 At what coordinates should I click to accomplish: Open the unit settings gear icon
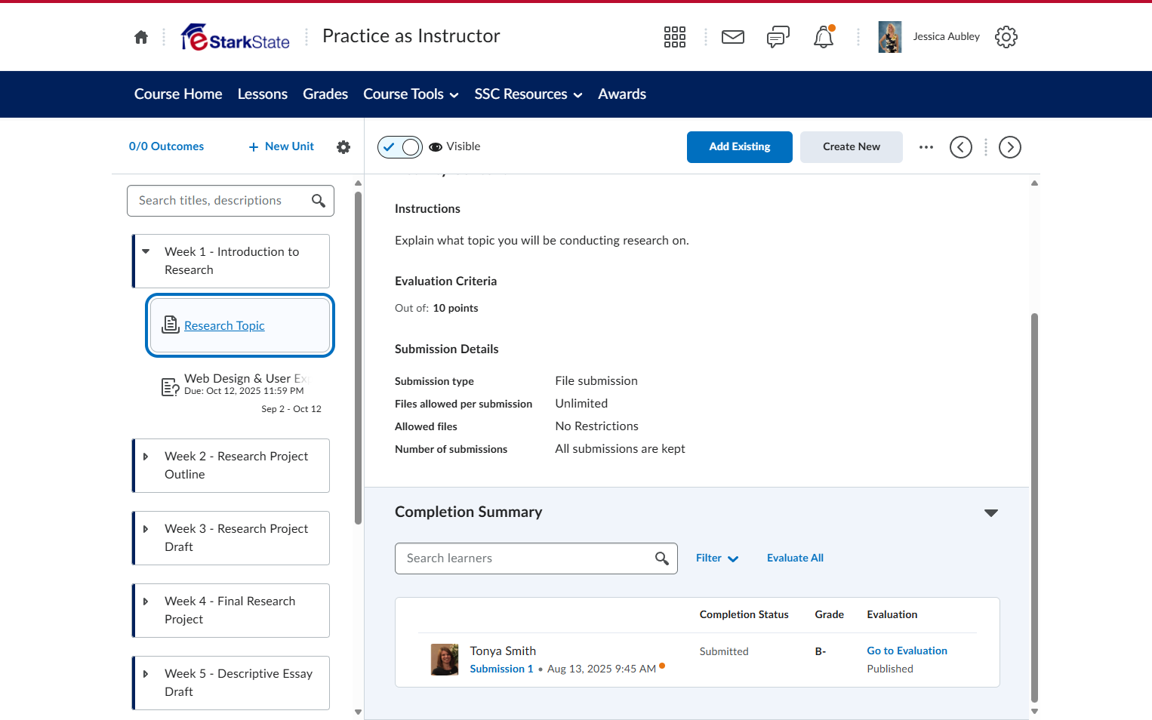(343, 147)
